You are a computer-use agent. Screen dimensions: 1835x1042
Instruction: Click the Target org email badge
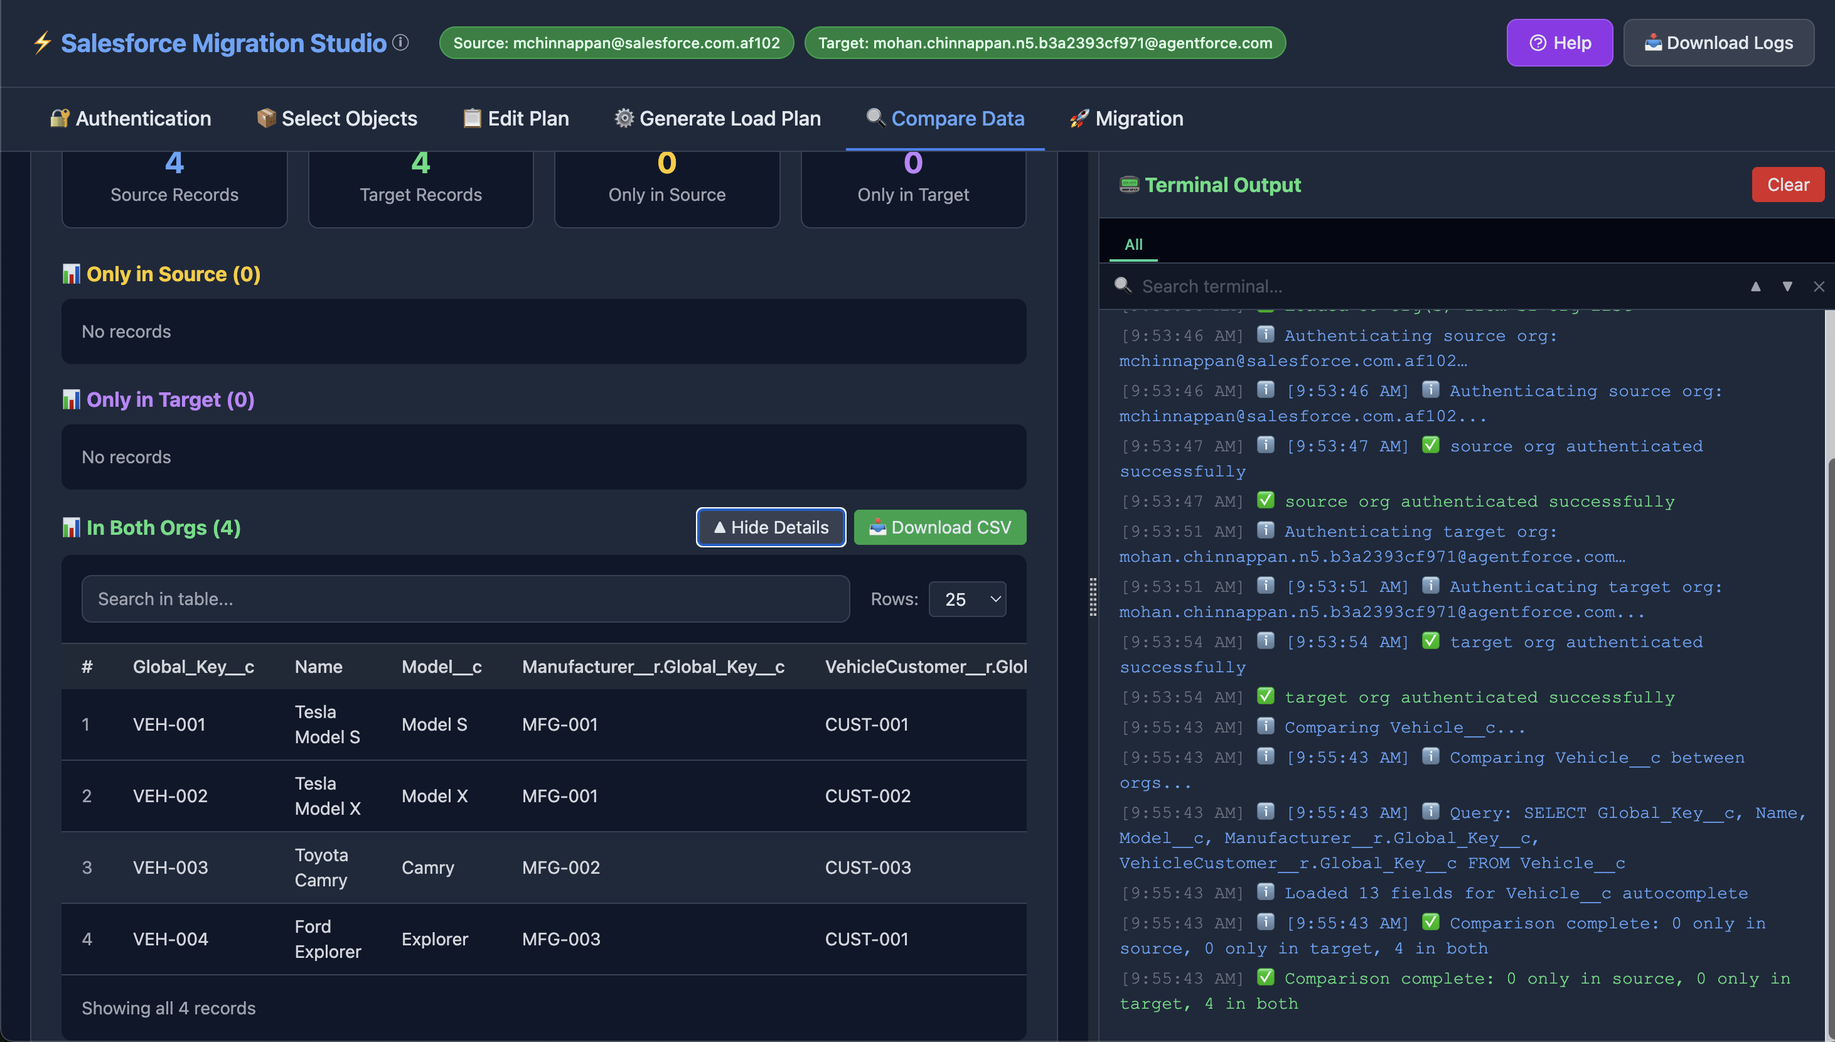tap(1045, 43)
